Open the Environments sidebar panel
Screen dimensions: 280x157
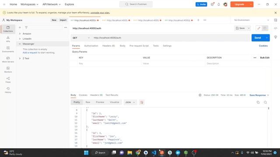[8, 49]
